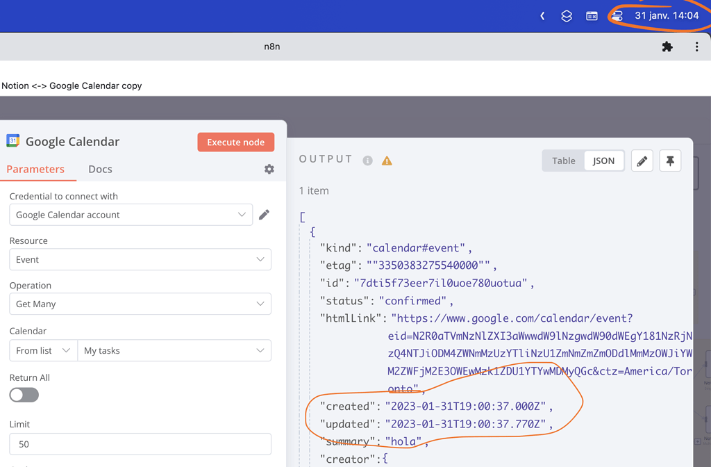Open the community nodes puzzle icon

click(667, 47)
